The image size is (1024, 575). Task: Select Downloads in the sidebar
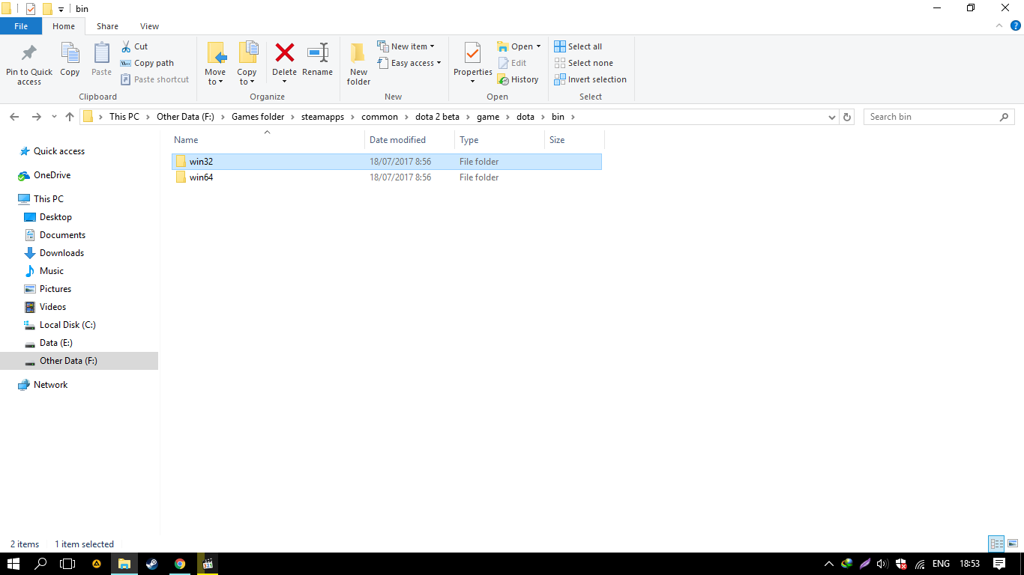point(61,253)
